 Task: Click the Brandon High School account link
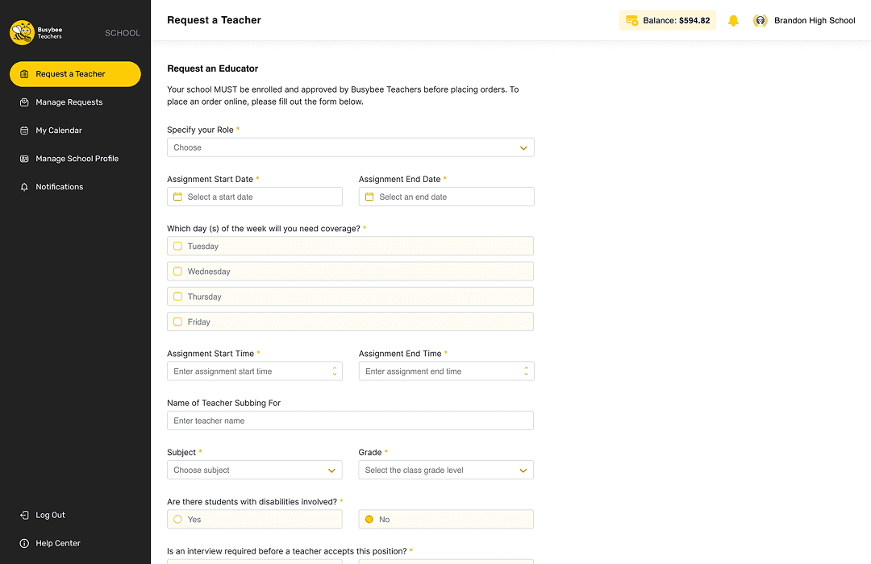coord(815,20)
